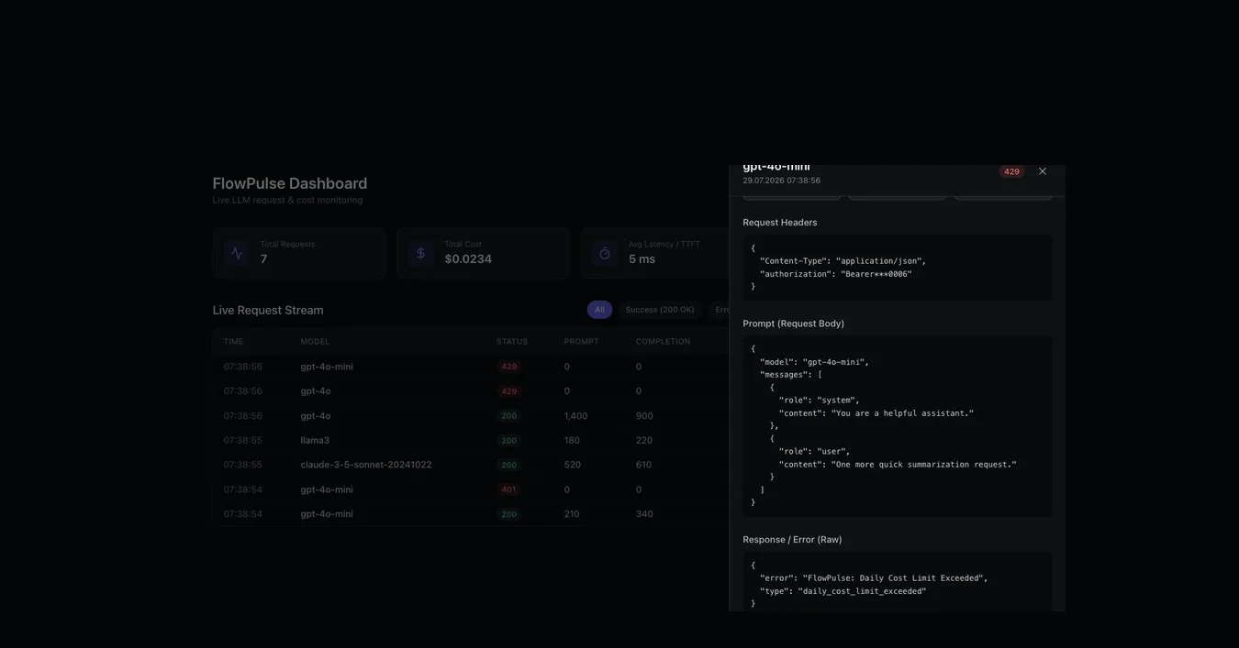Click the Response / Error (Raw) section label

pyautogui.click(x=792, y=540)
